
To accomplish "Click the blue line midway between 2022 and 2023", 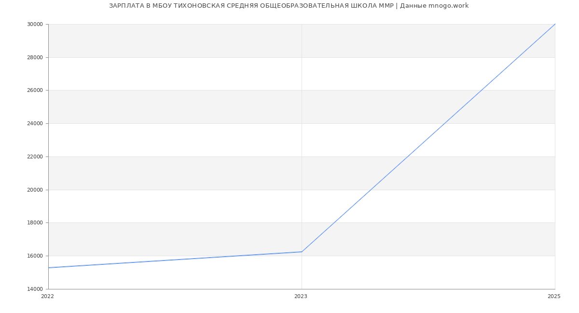I will pyautogui.click(x=175, y=260).
